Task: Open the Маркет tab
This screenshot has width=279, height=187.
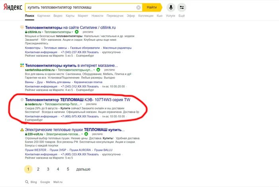Action: click(83, 16)
